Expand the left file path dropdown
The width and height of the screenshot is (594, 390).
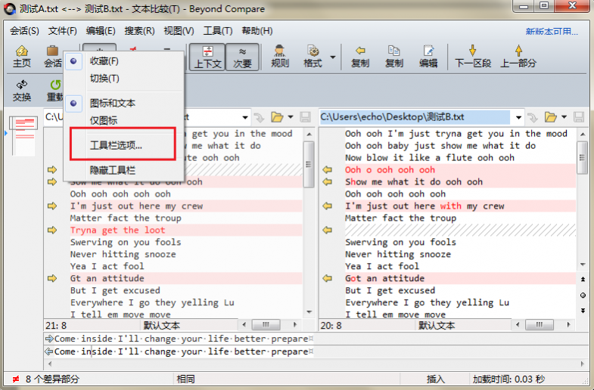point(245,117)
